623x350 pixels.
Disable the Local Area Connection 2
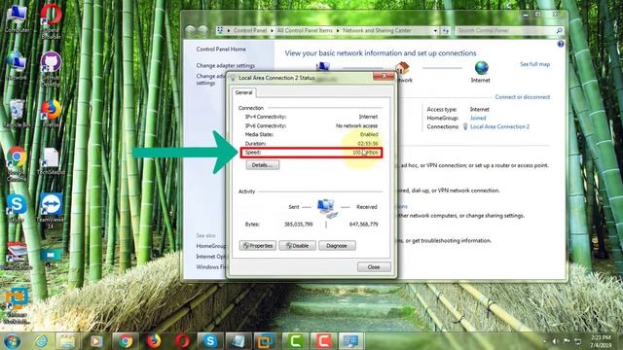pos(297,246)
